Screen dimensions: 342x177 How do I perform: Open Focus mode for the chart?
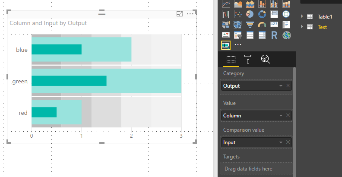(180, 14)
